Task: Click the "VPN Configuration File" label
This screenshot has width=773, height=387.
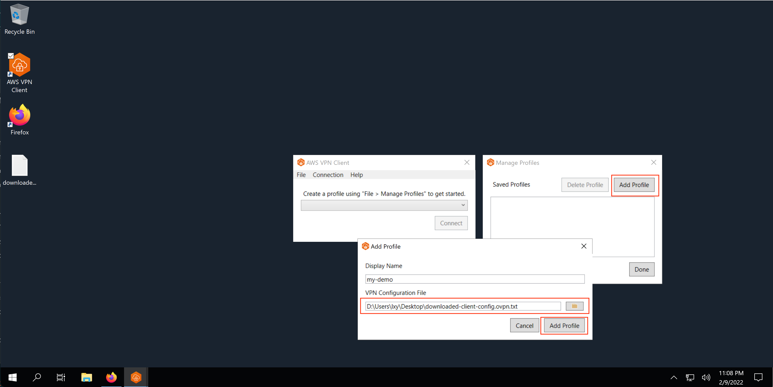Action: 396,293
